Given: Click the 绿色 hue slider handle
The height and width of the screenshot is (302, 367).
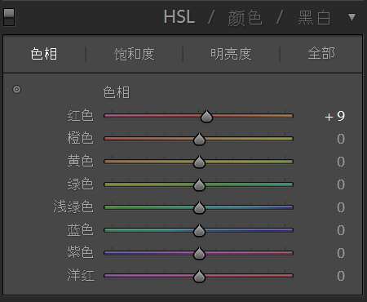Looking at the screenshot, I should click(199, 185).
